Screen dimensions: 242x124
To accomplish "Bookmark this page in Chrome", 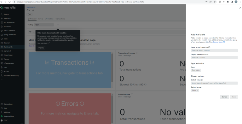I will [x=215, y=2].
